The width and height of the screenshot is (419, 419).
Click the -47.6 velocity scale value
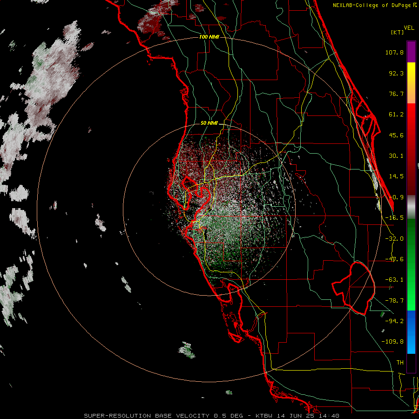click(394, 259)
